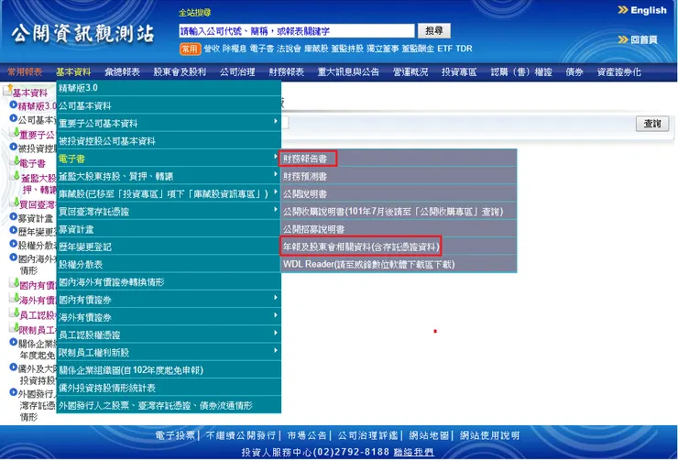Select 關係企業組織圖 menu item
This screenshot has height=461, width=678.
[x=169, y=370]
